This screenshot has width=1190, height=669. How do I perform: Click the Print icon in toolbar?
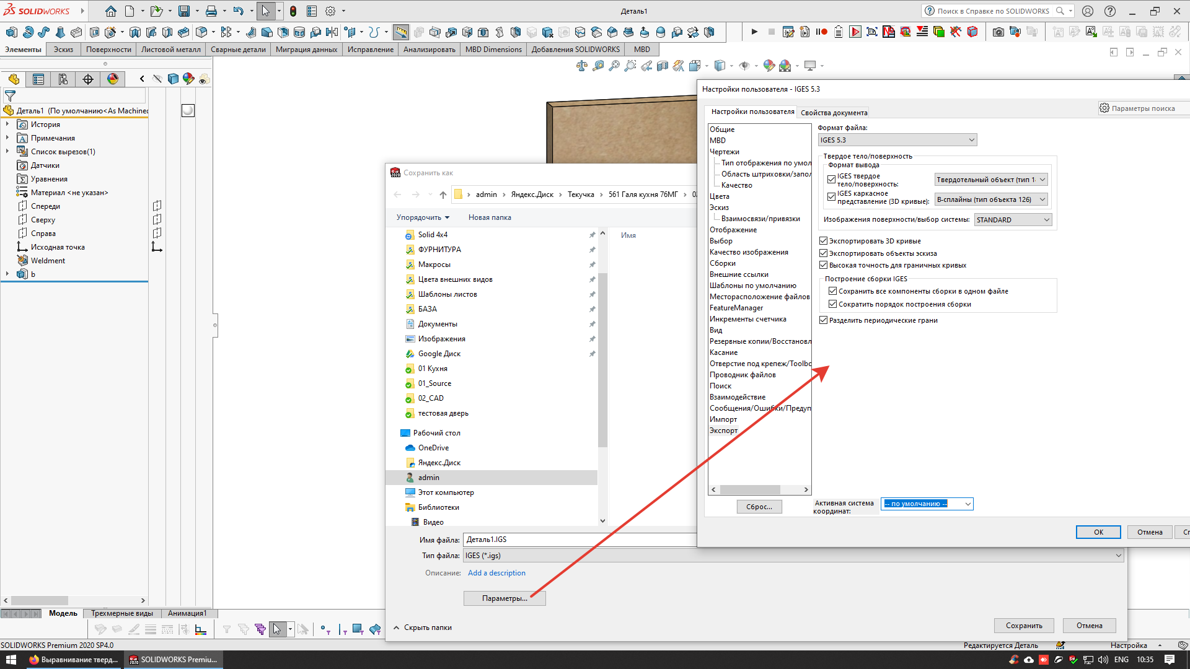point(211,11)
